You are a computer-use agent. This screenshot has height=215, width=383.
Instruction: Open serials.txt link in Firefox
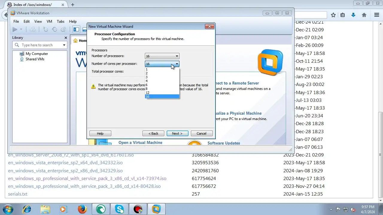pyautogui.click(x=18, y=194)
